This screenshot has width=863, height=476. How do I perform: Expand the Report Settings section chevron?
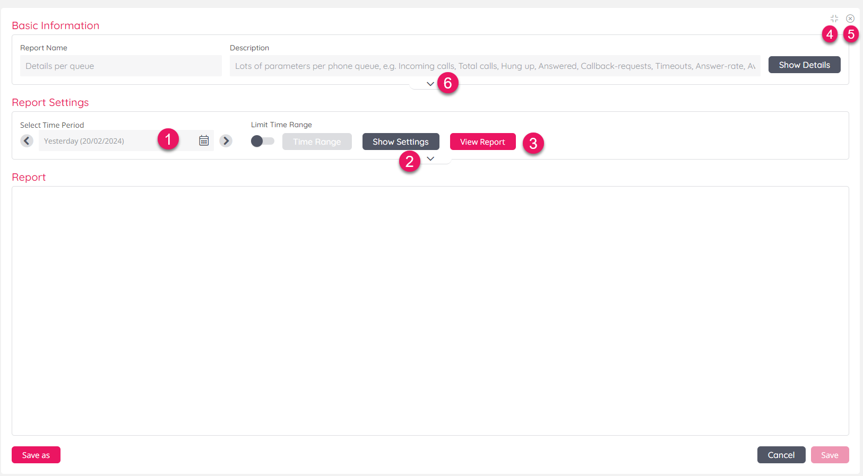430,158
